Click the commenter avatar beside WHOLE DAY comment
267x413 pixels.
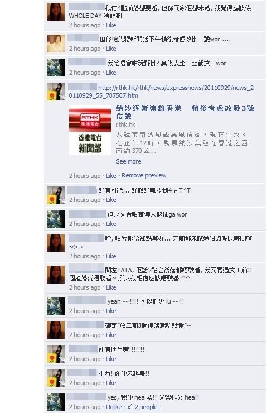56,12
